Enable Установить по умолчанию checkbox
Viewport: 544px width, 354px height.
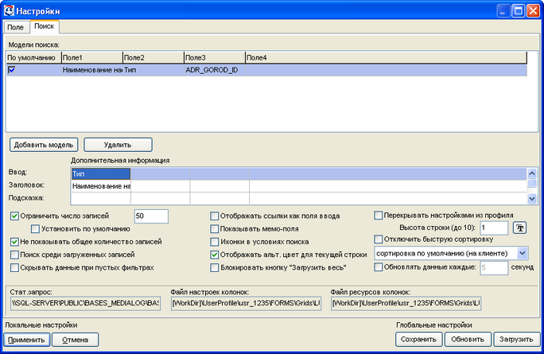[x=35, y=229]
